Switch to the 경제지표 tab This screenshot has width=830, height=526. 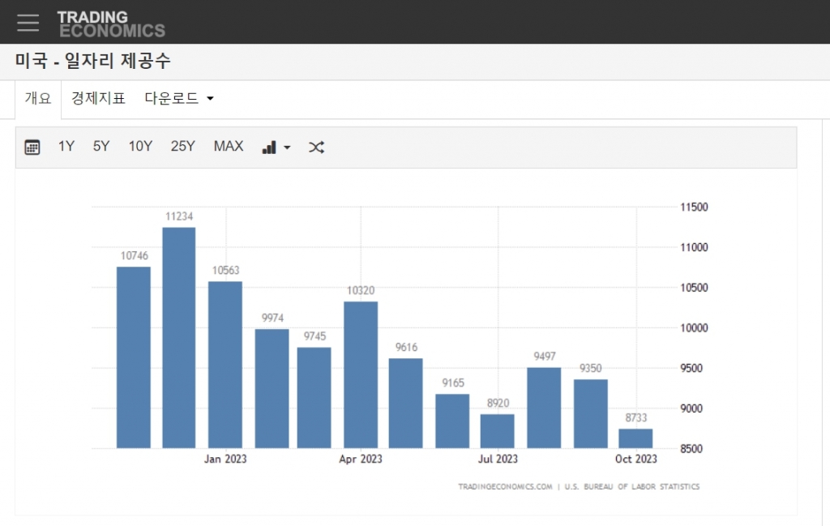pos(98,99)
